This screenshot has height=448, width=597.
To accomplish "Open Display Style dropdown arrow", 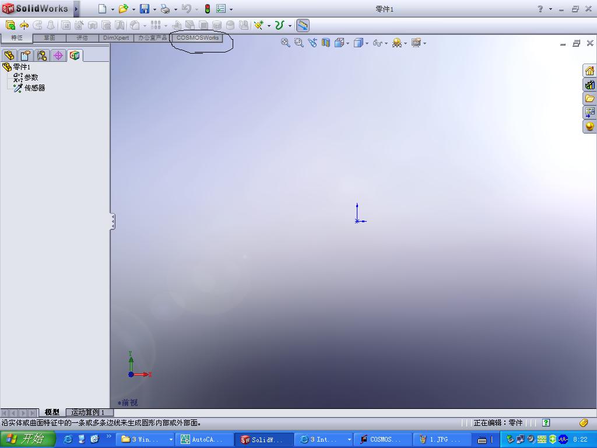I will [367, 43].
